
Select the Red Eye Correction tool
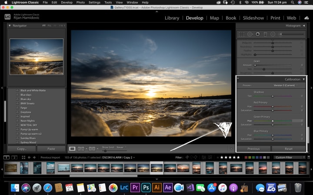coord(258,34)
